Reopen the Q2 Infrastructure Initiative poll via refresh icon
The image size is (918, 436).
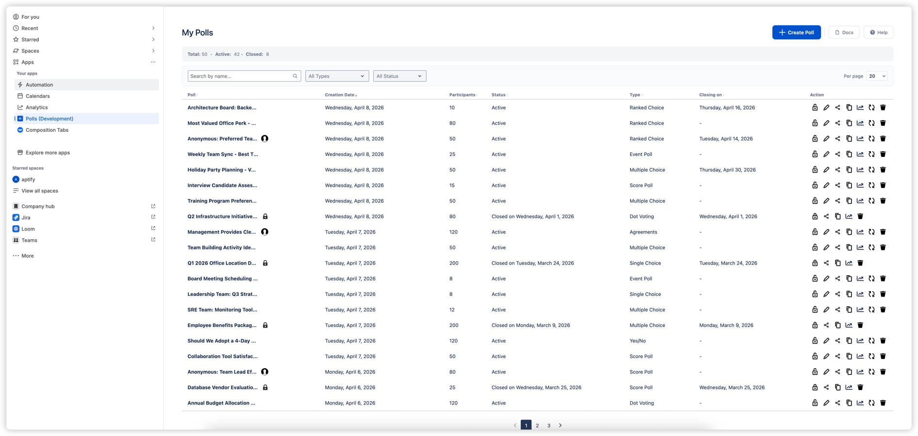[x=816, y=216]
